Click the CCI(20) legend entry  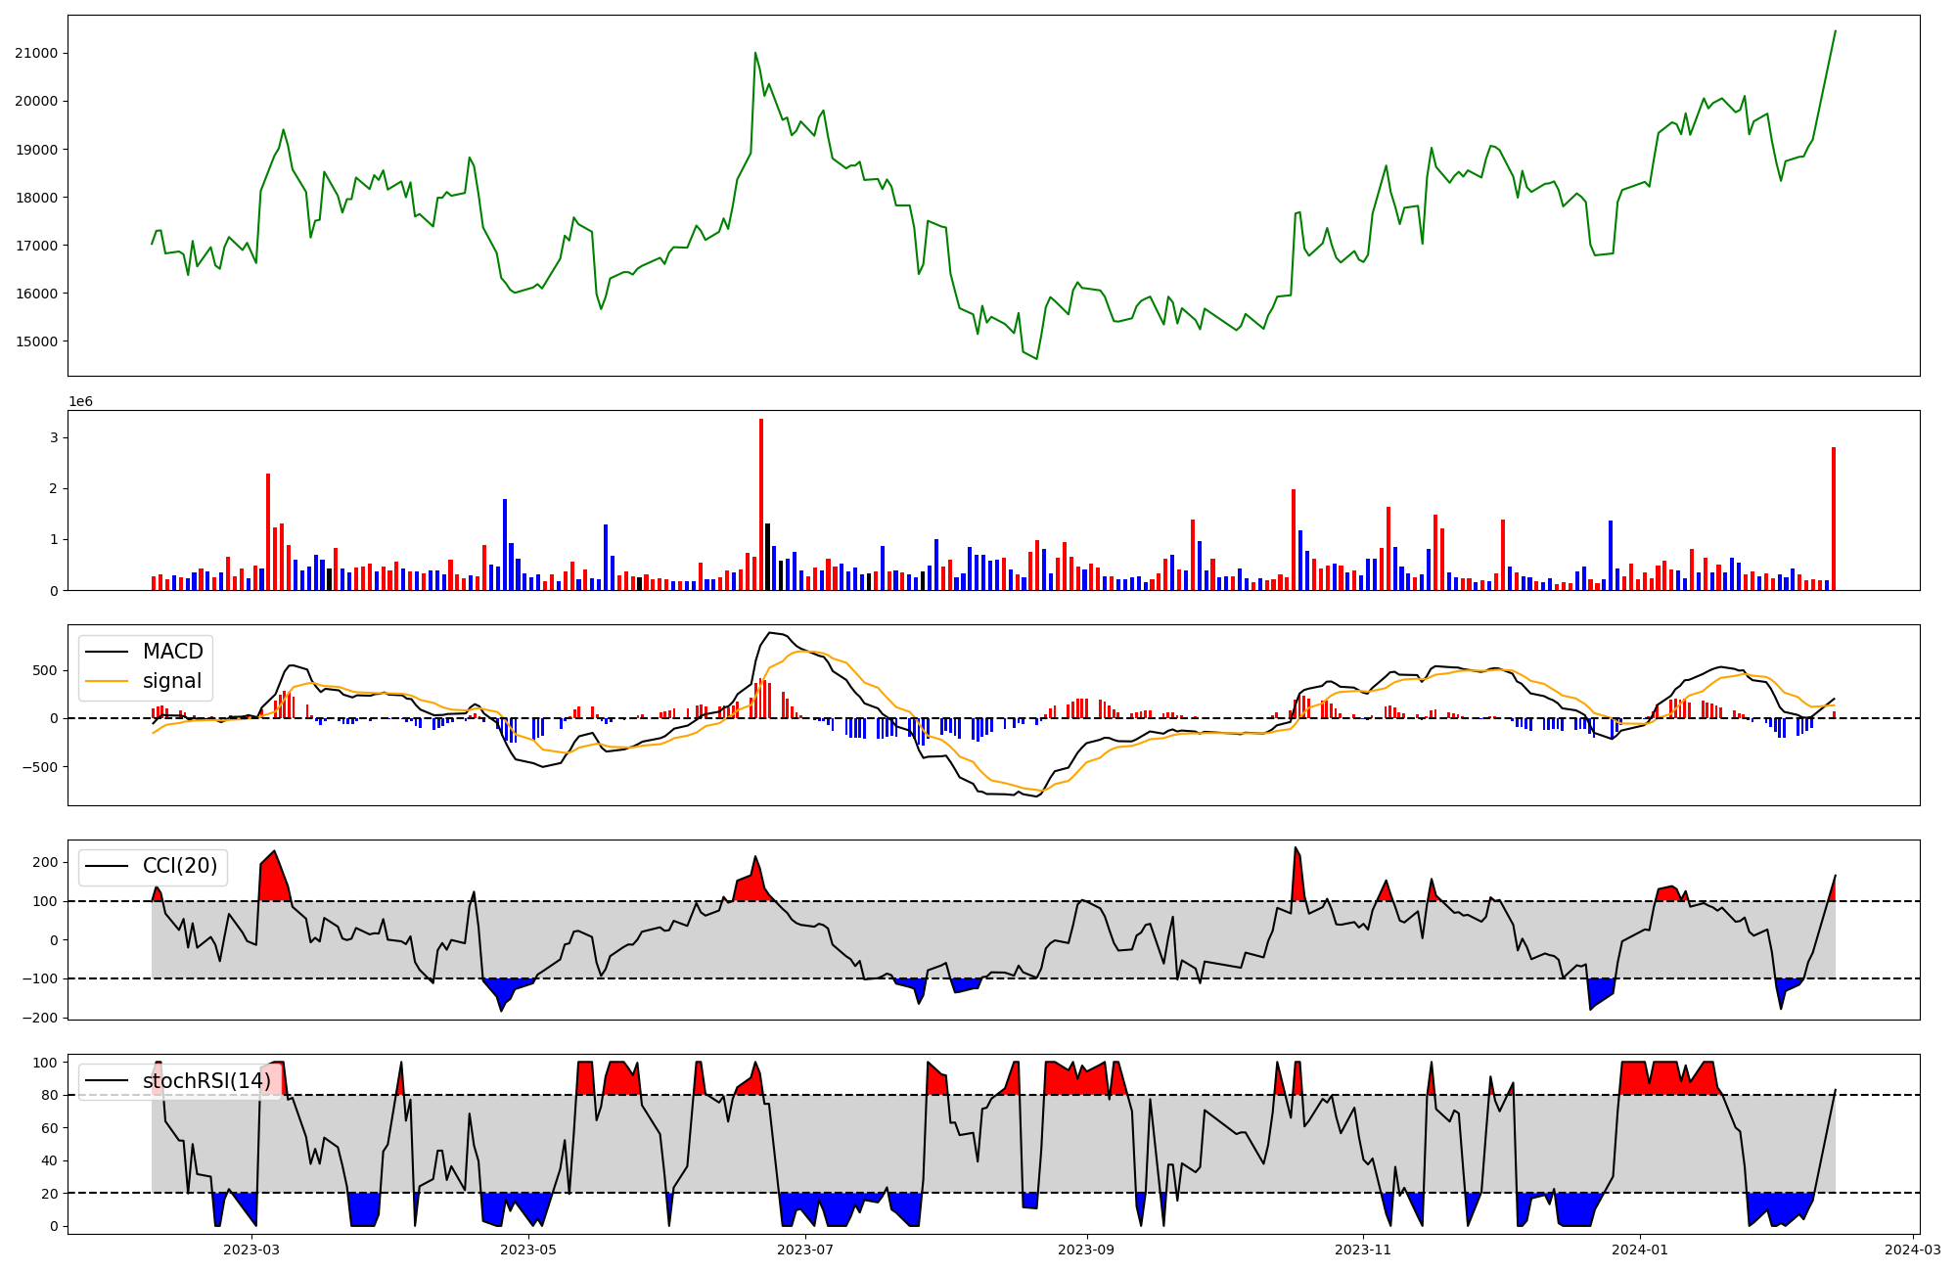[179, 866]
